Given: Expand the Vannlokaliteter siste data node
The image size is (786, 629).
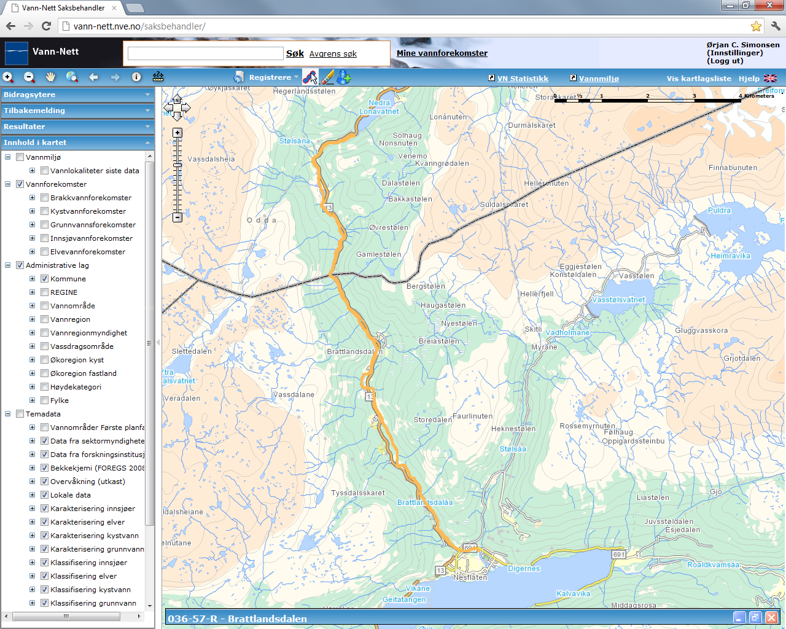Looking at the screenshot, I should [x=33, y=171].
